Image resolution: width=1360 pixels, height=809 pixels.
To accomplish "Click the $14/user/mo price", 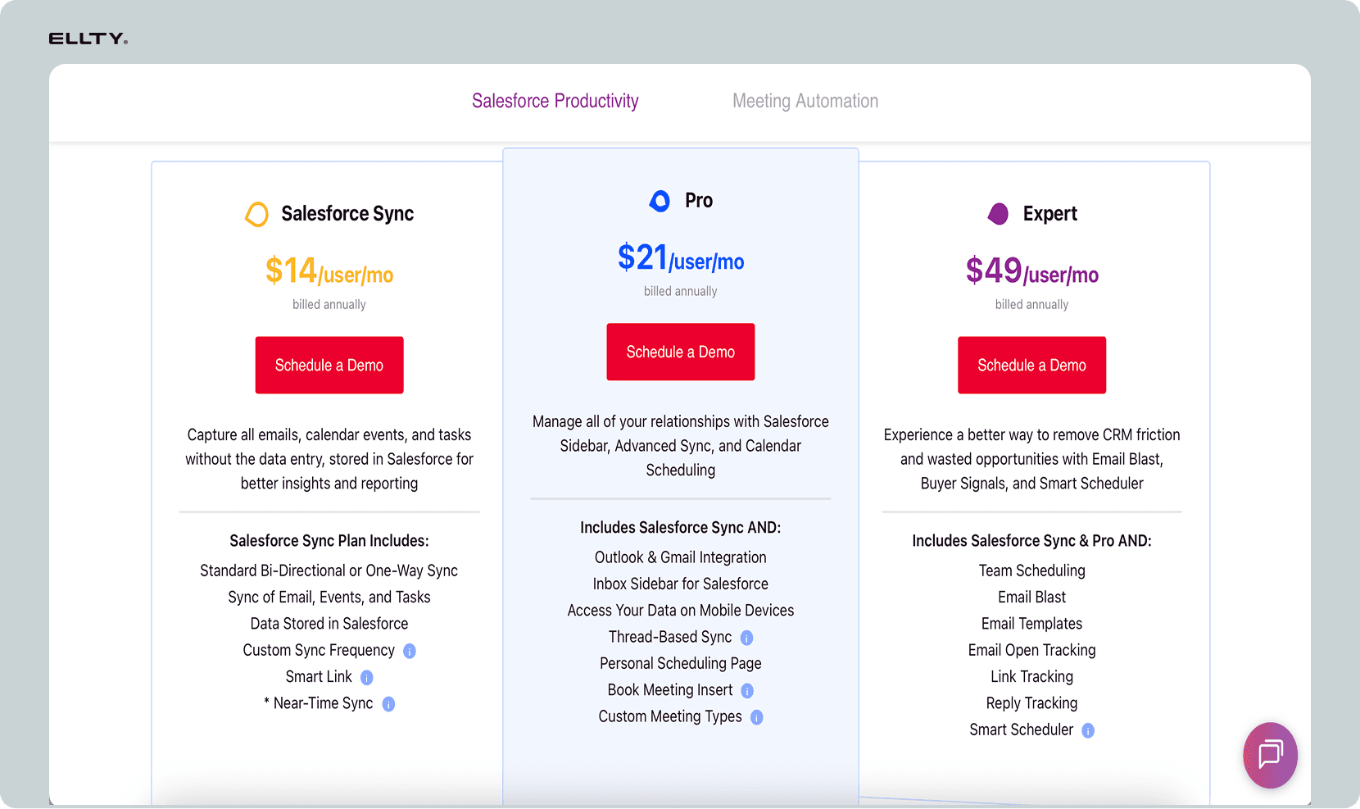I will coord(329,270).
